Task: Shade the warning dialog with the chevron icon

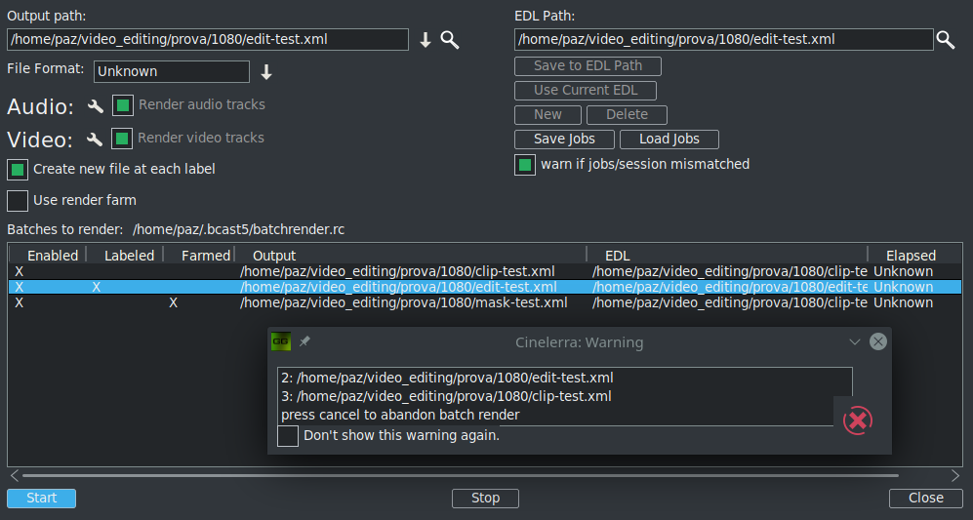Action: [855, 341]
